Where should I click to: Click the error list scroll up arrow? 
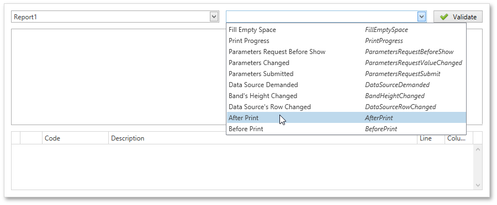[478, 149]
